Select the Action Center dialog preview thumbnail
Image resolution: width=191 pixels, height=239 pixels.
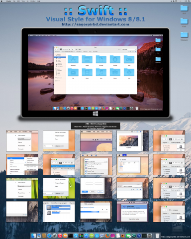[x=133, y=212]
